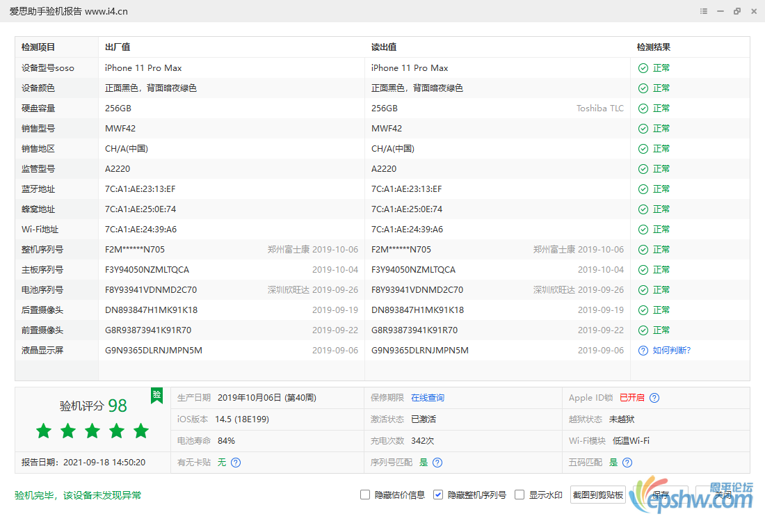Enable 隐藏估价信息 checkbox

[x=365, y=495]
